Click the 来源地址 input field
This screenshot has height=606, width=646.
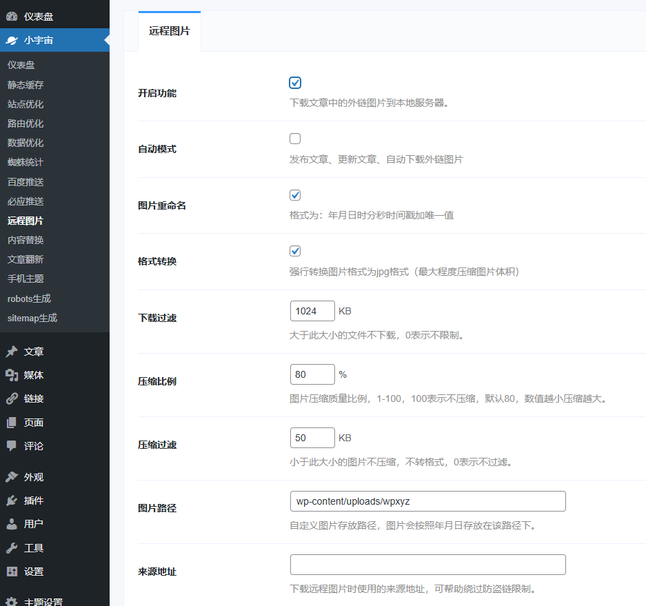[427, 564]
